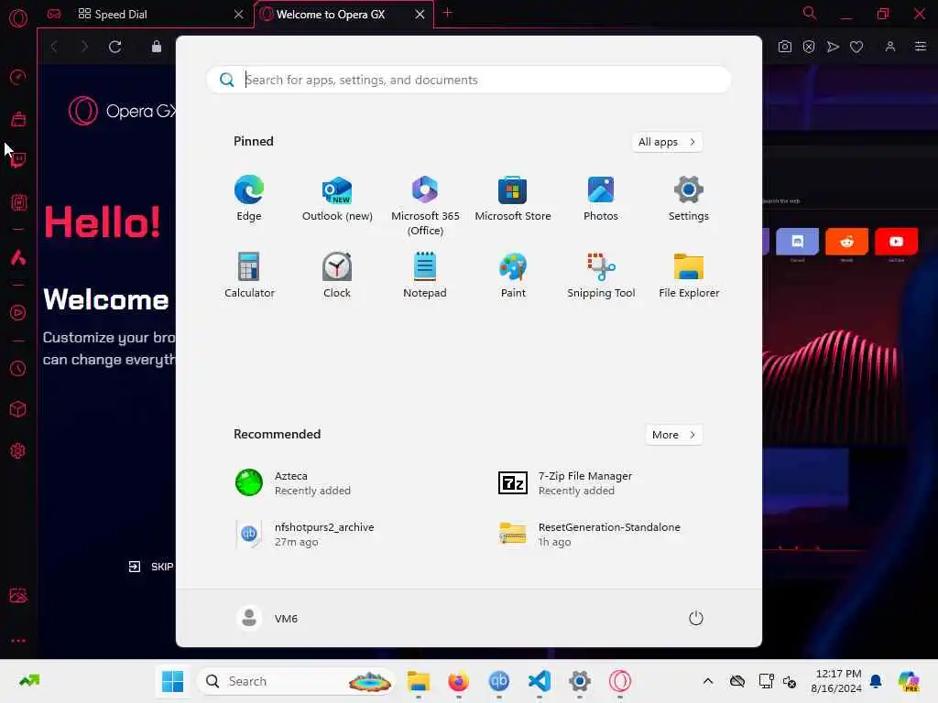Open Aria AI sidebar icon
The image size is (938, 703).
[18, 257]
